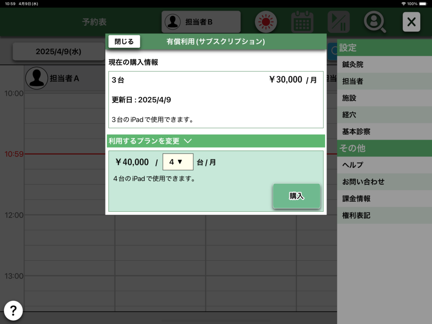
Task: Tap the X icon in top toolbar
Action: (411, 22)
